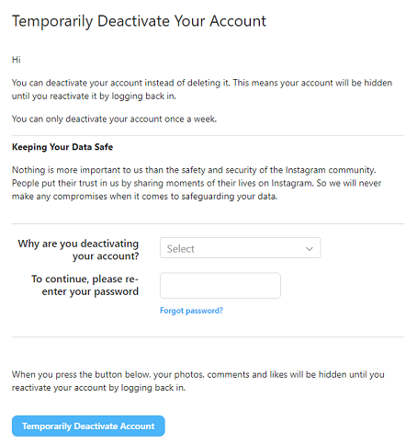Click the Keeping Your Data Safe heading
This screenshot has width=406, height=443.
(62, 147)
